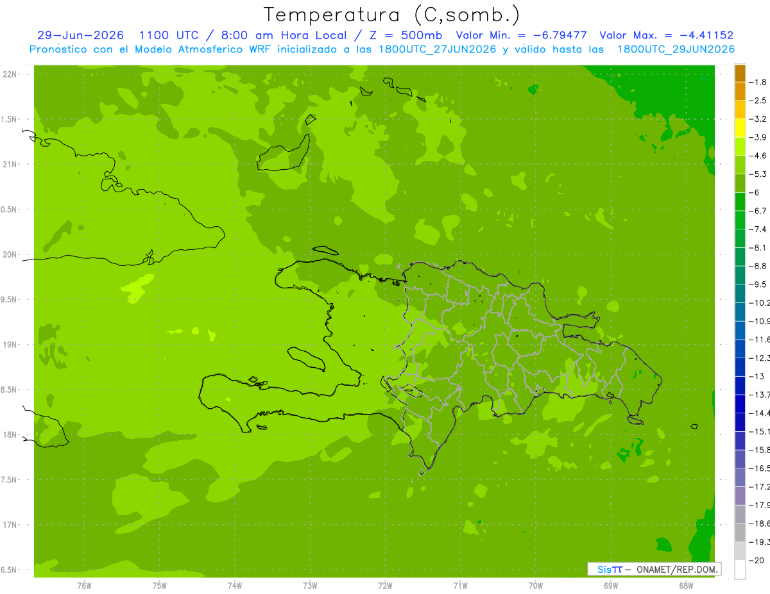
Task: Click the '-20' colorbar label
Action: coord(756,560)
